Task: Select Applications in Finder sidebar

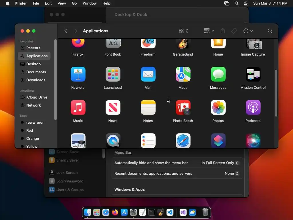Action: [x=34, y=56]
